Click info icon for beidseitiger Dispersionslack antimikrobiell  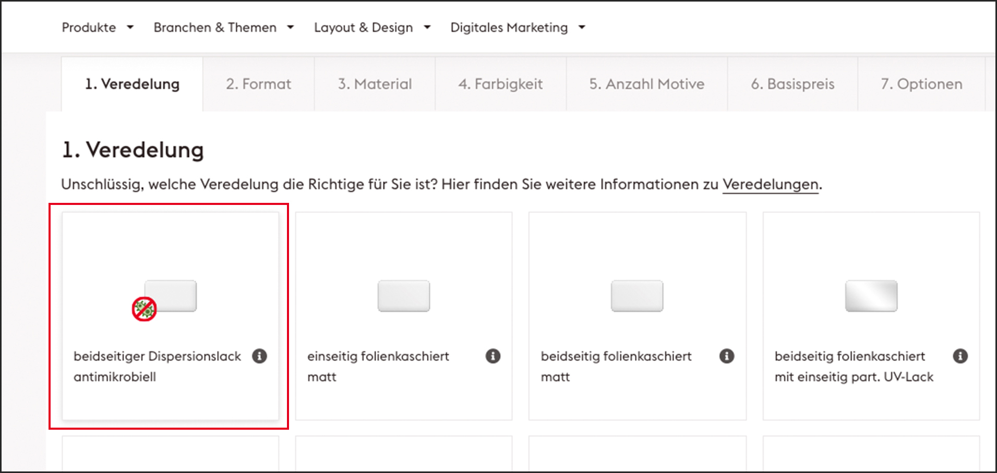(259, 356)
